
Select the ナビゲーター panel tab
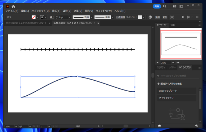[162, 25]
